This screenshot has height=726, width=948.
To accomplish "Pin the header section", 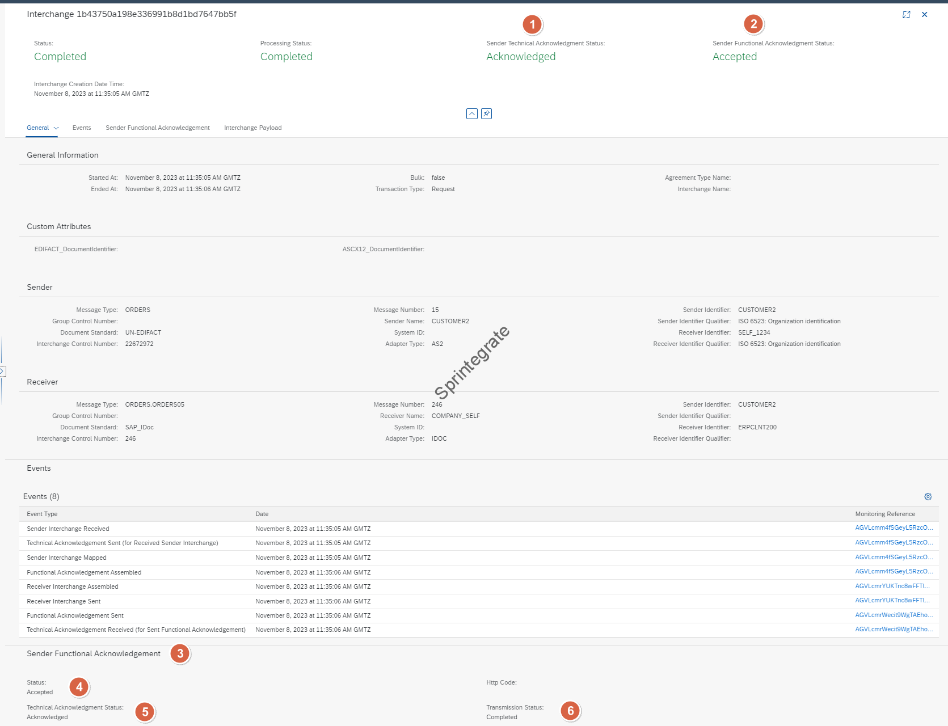I will 486,114.
